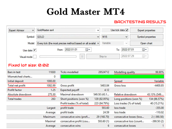Open the M15 timeframe dropdown
The image size is (172, 129).
tap(115, 37)
